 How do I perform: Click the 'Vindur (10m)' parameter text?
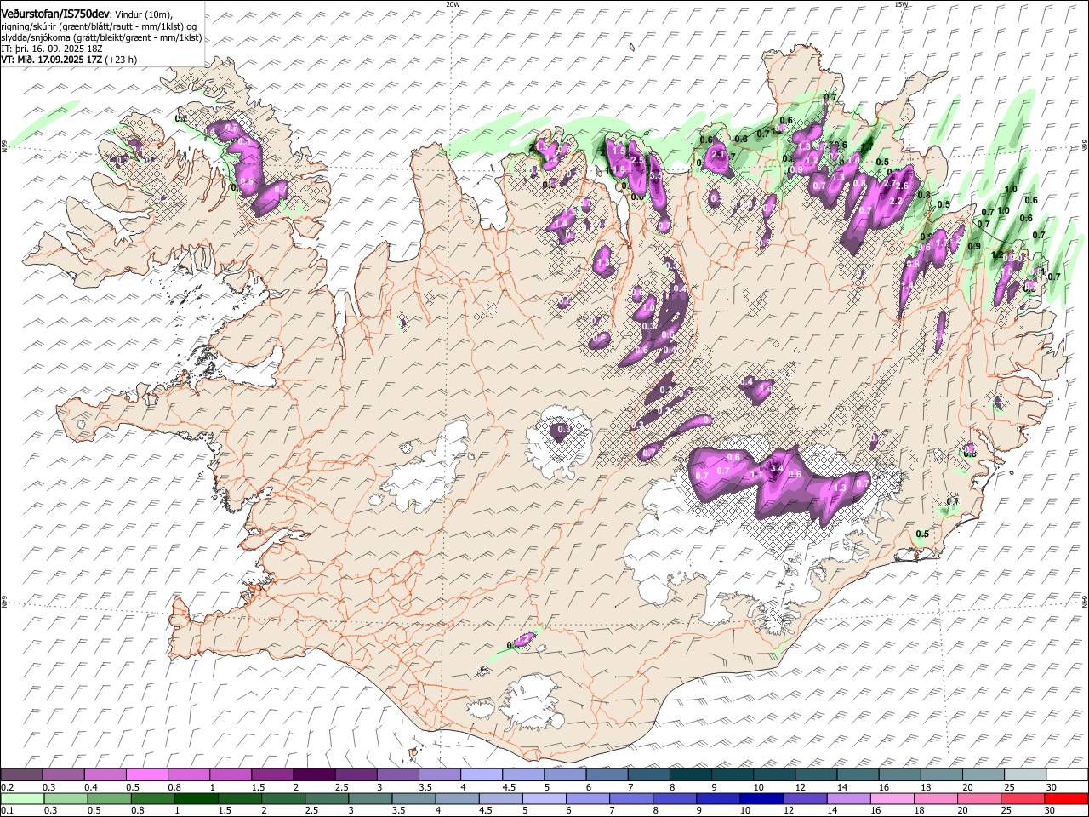pos(144,14)
